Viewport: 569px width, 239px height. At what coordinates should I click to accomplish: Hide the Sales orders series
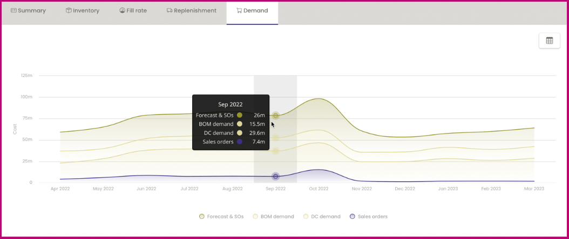click(369, 216)
